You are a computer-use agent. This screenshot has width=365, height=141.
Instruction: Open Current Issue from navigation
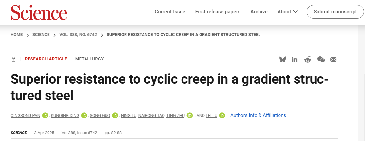pos(170,12)
